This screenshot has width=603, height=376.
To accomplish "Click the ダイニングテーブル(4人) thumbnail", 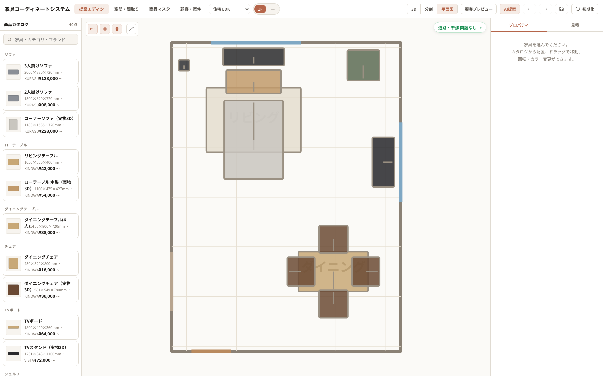I will (13, 226).
